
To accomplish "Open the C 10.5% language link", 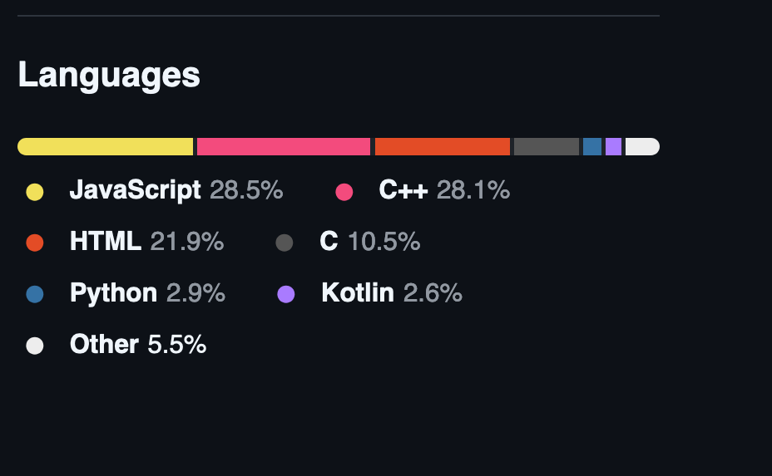I will (369, 242).
